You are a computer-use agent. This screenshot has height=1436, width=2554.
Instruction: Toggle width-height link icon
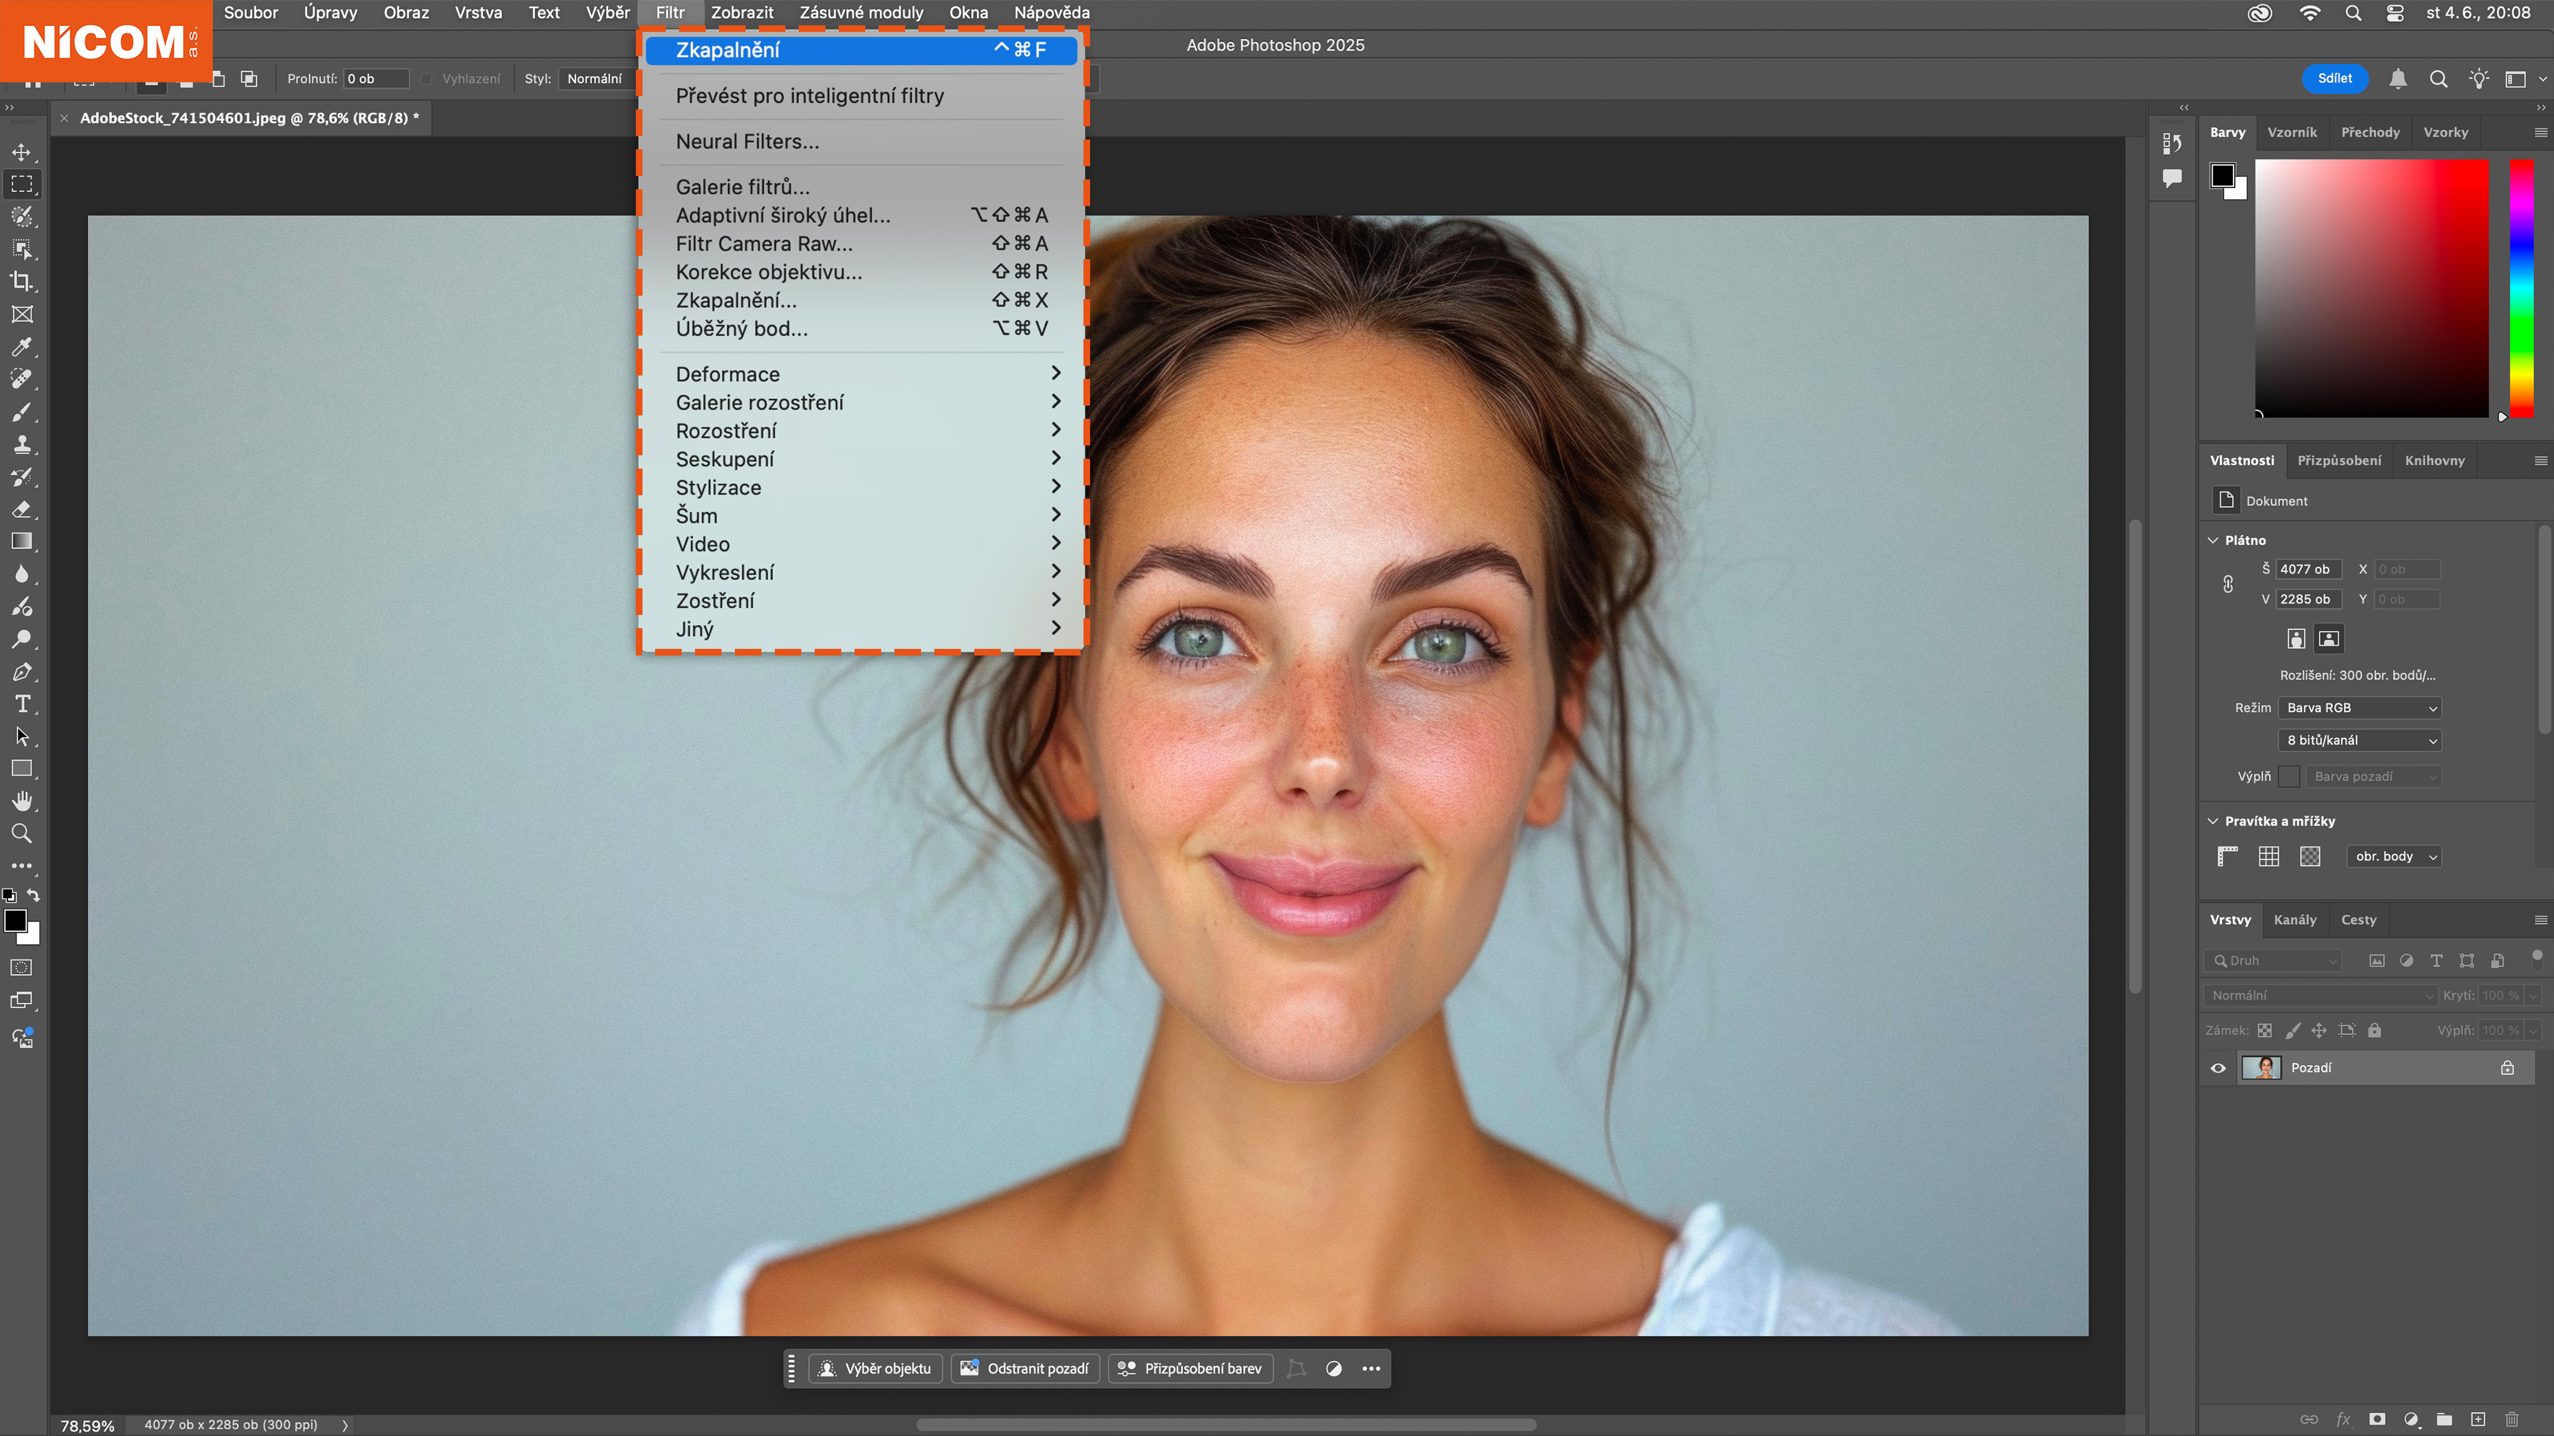[2228, 584]
